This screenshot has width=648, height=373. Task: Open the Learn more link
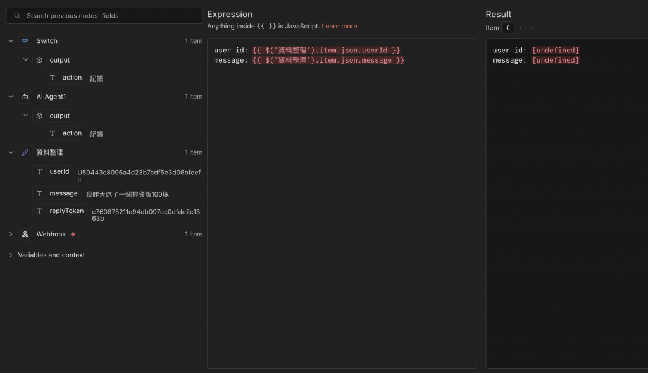click(339, 26)
